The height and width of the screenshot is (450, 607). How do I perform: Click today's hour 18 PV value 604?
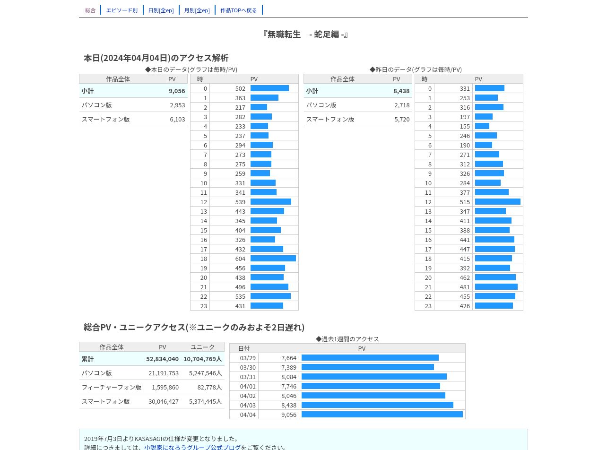tap(240, 259)
